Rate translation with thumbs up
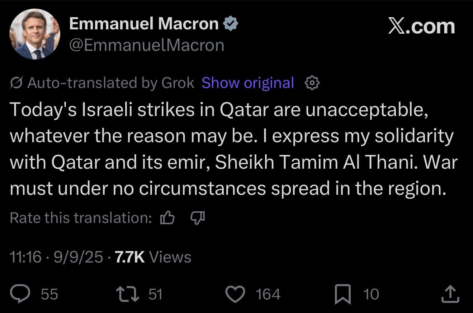 point(167,217)
